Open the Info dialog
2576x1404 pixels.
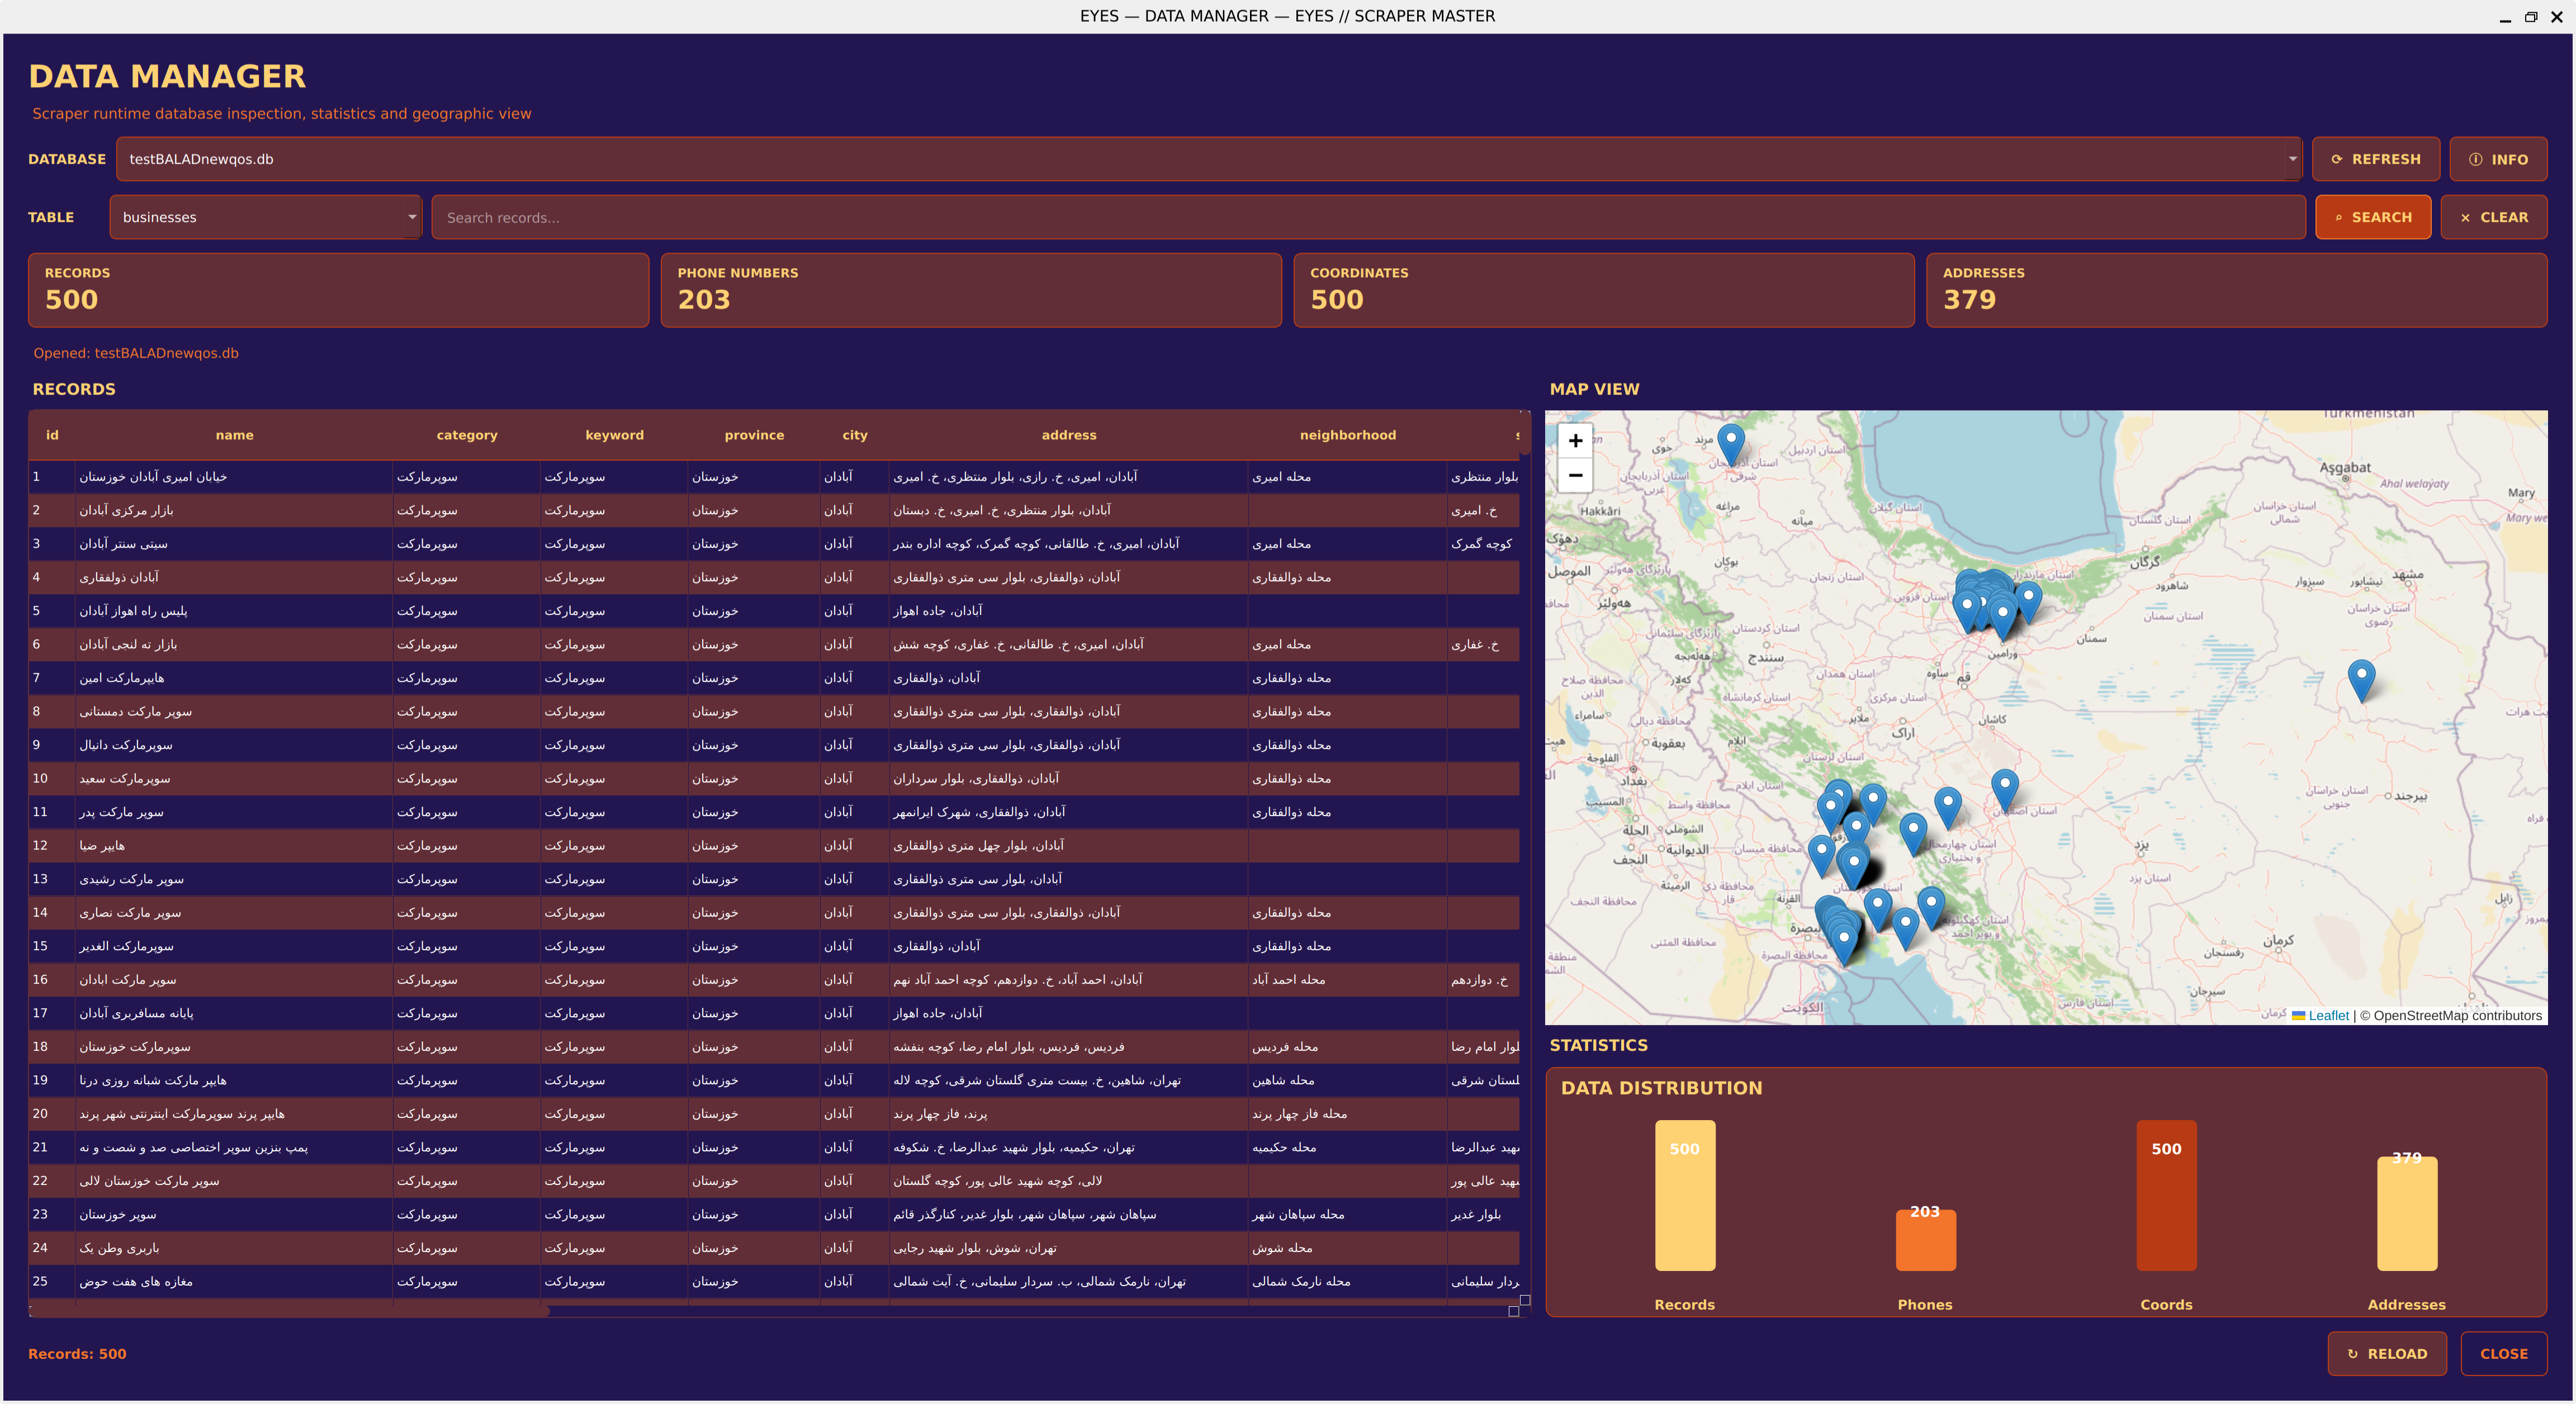[2498, 159]
